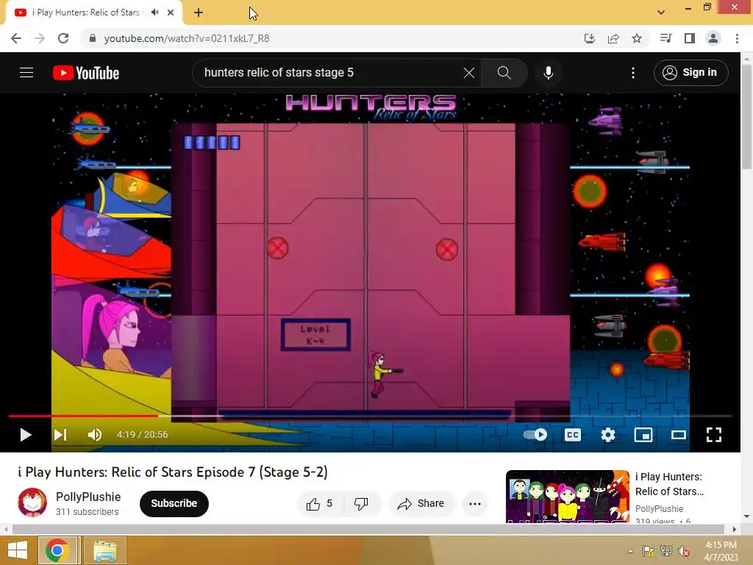Click the video title text
The height and width of the screenshot is (565, 753).
tap(172, 472)
